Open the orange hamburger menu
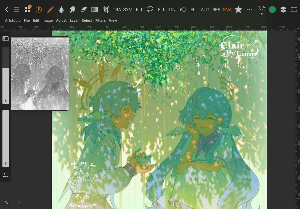 17,9
